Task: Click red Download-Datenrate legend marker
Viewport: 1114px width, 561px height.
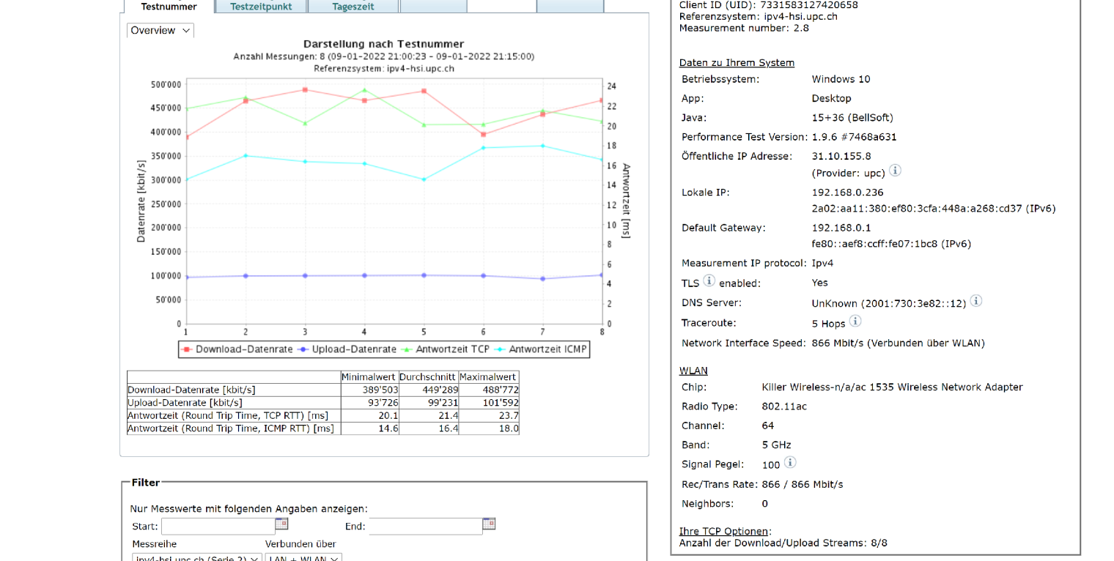Action: coord(188,349)
